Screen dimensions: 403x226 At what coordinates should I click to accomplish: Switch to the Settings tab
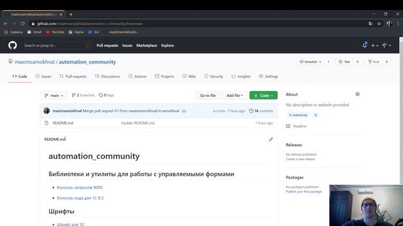269,77
